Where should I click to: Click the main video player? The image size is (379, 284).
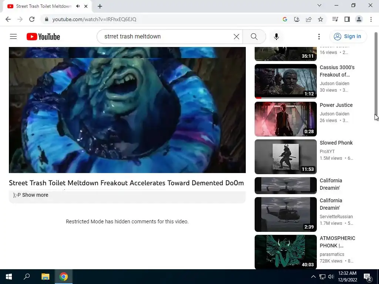point(127,110)
